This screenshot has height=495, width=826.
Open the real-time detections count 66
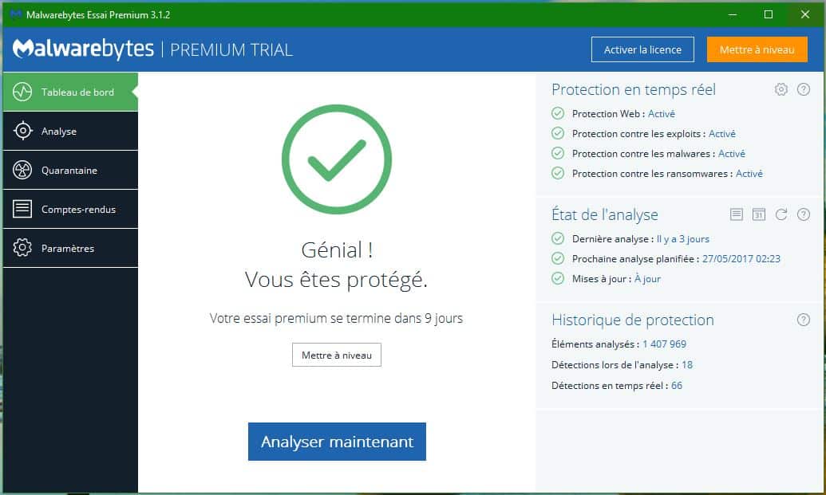click(x=677, y=386)
